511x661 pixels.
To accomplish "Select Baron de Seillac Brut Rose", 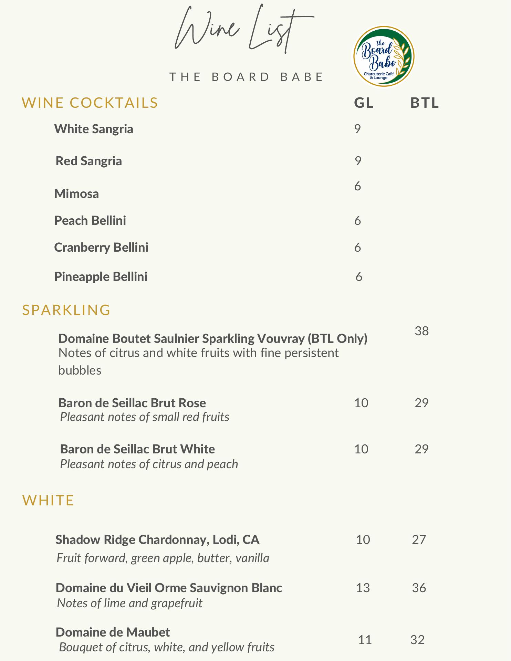I will point(132,403).
